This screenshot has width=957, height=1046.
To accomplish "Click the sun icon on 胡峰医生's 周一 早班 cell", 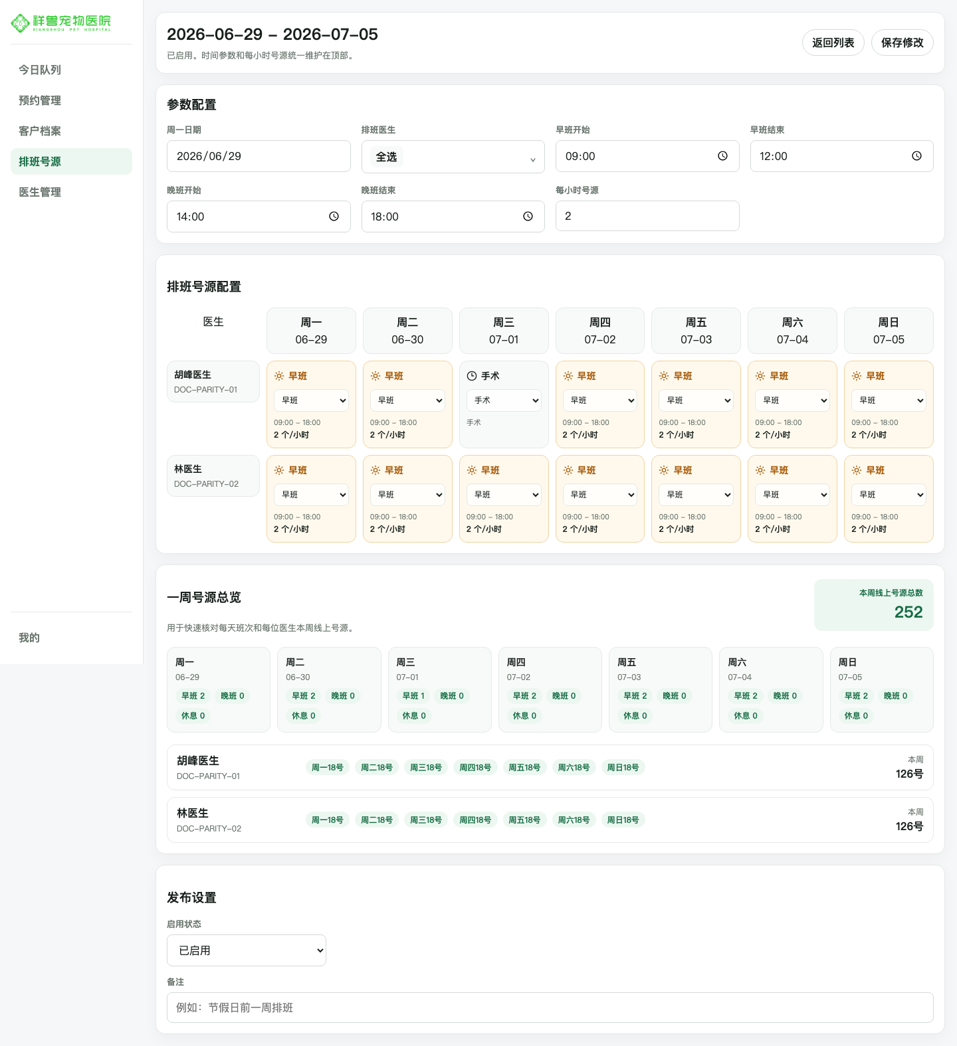I will tap(279, 376).
